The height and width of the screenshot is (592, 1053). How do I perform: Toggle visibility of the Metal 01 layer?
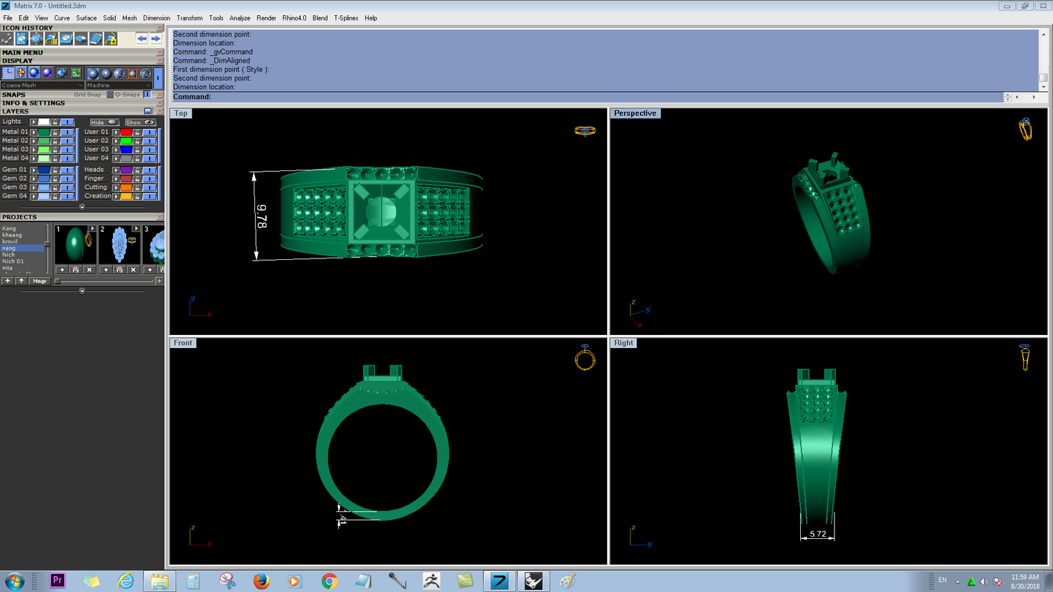(67, 132)
